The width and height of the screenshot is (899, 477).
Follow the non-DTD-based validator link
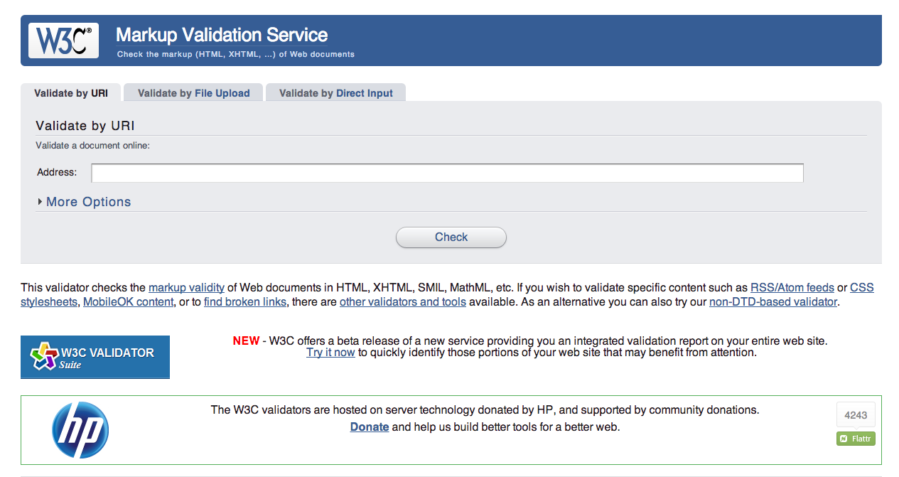pyautogui.click(x=774, y=302)
